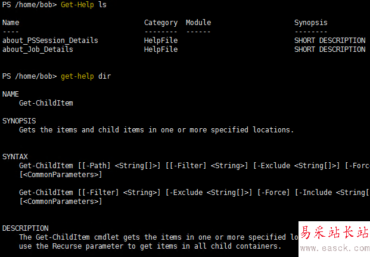
Task: Click the first <CommonParameters> text
Action: coord(61,175)
